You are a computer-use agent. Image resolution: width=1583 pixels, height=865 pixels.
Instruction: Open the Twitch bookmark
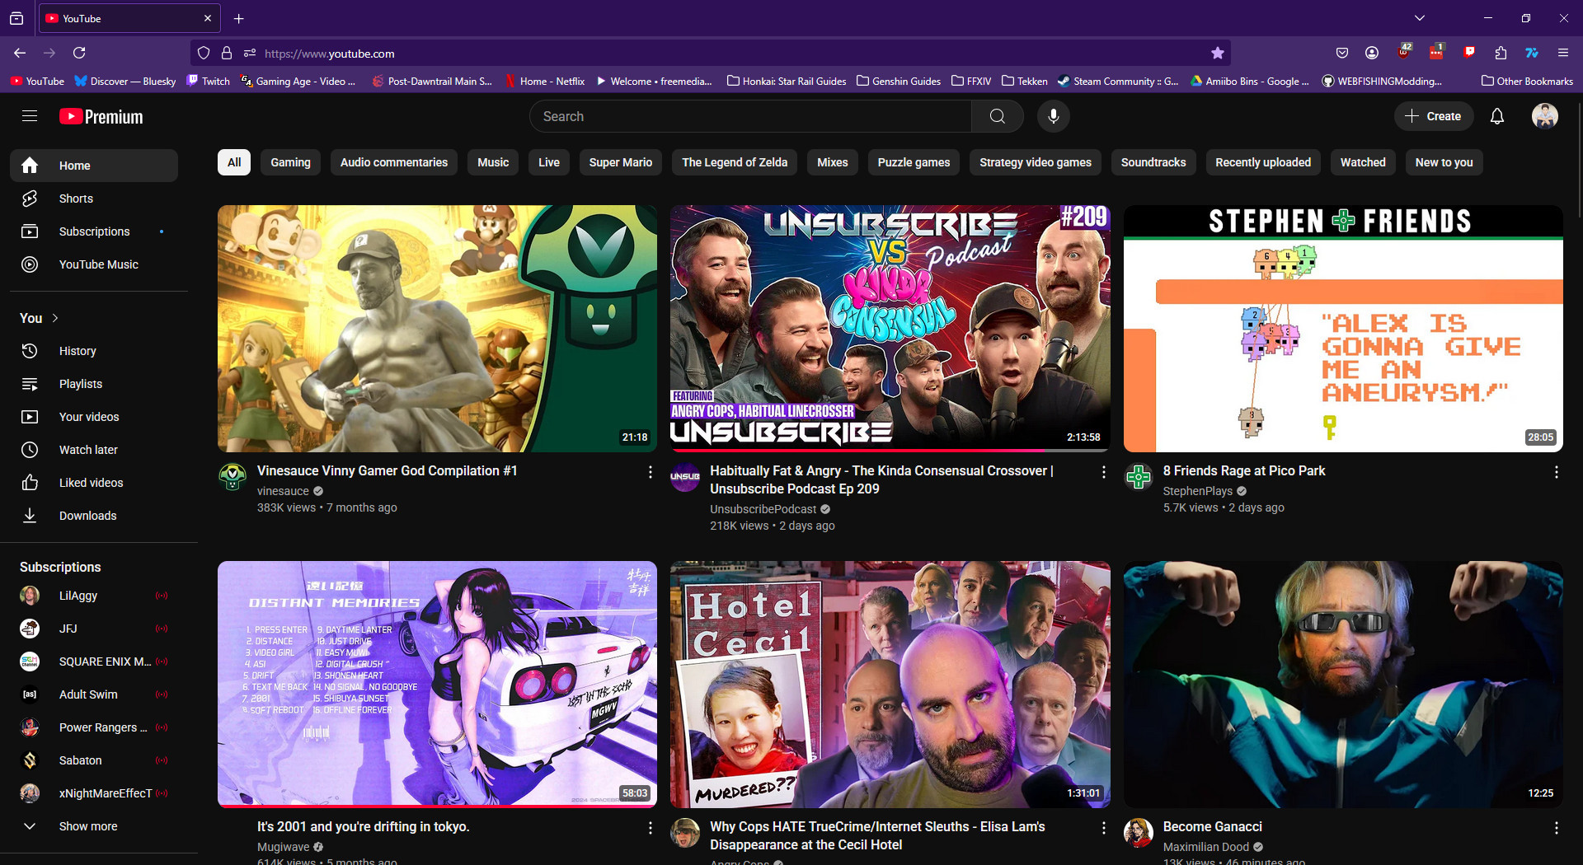(x=209, y=81)
